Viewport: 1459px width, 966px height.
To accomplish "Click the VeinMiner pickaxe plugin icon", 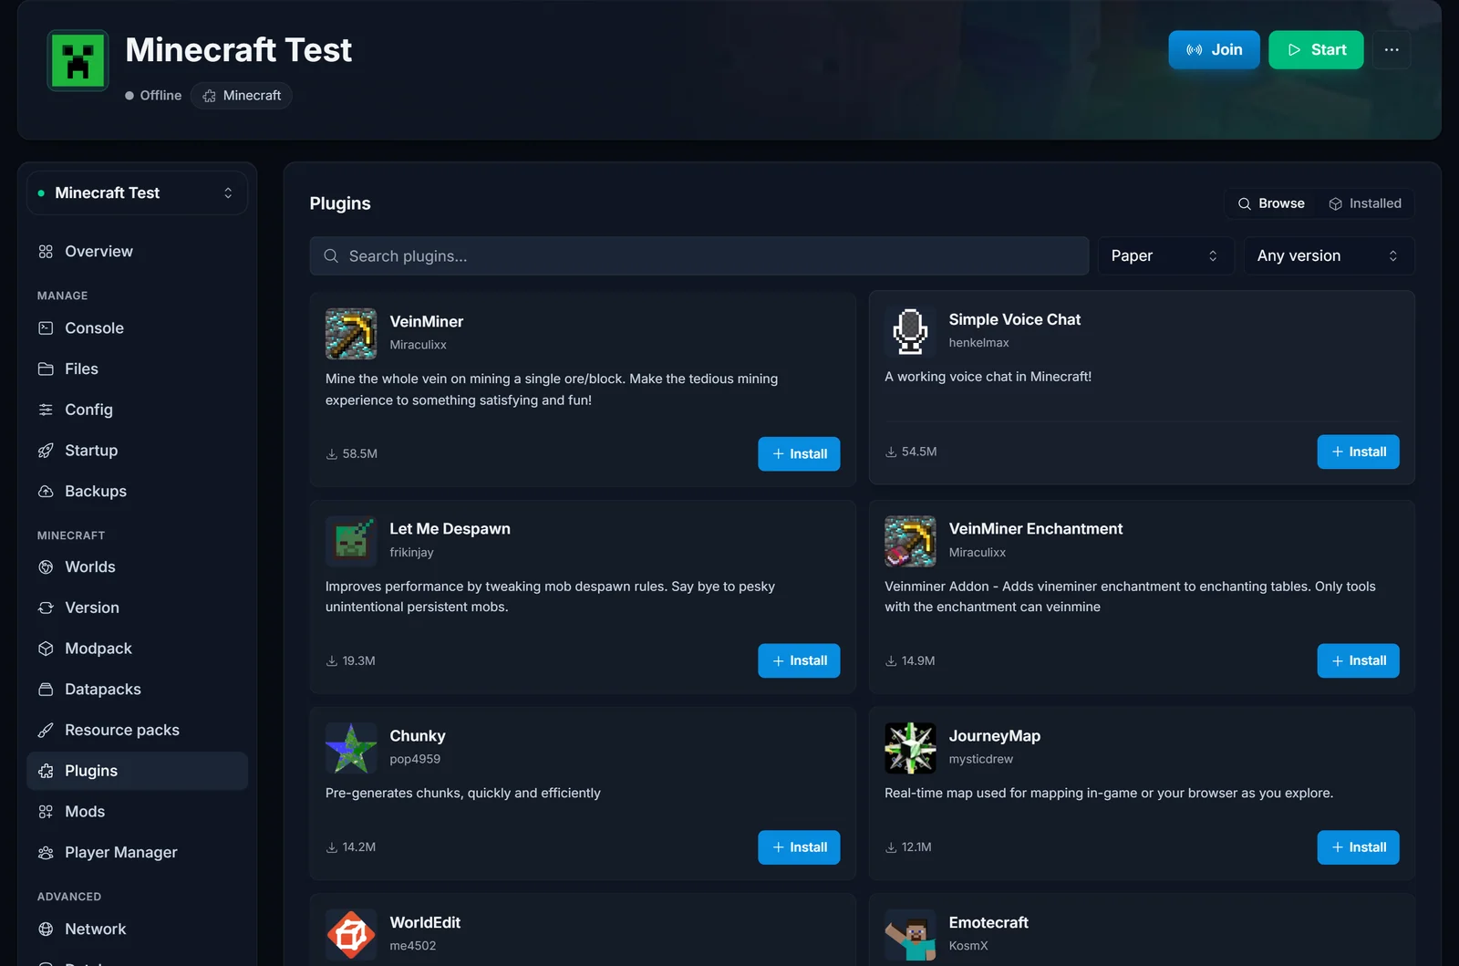I will pos(351,333).
